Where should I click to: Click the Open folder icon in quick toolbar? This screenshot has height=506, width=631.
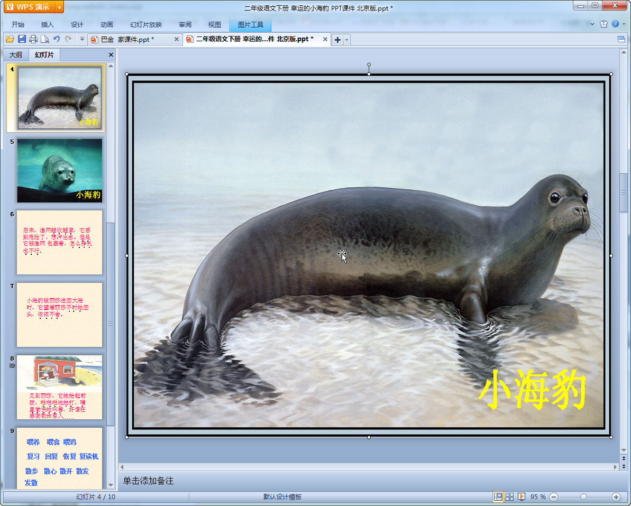tap(10, 39)
